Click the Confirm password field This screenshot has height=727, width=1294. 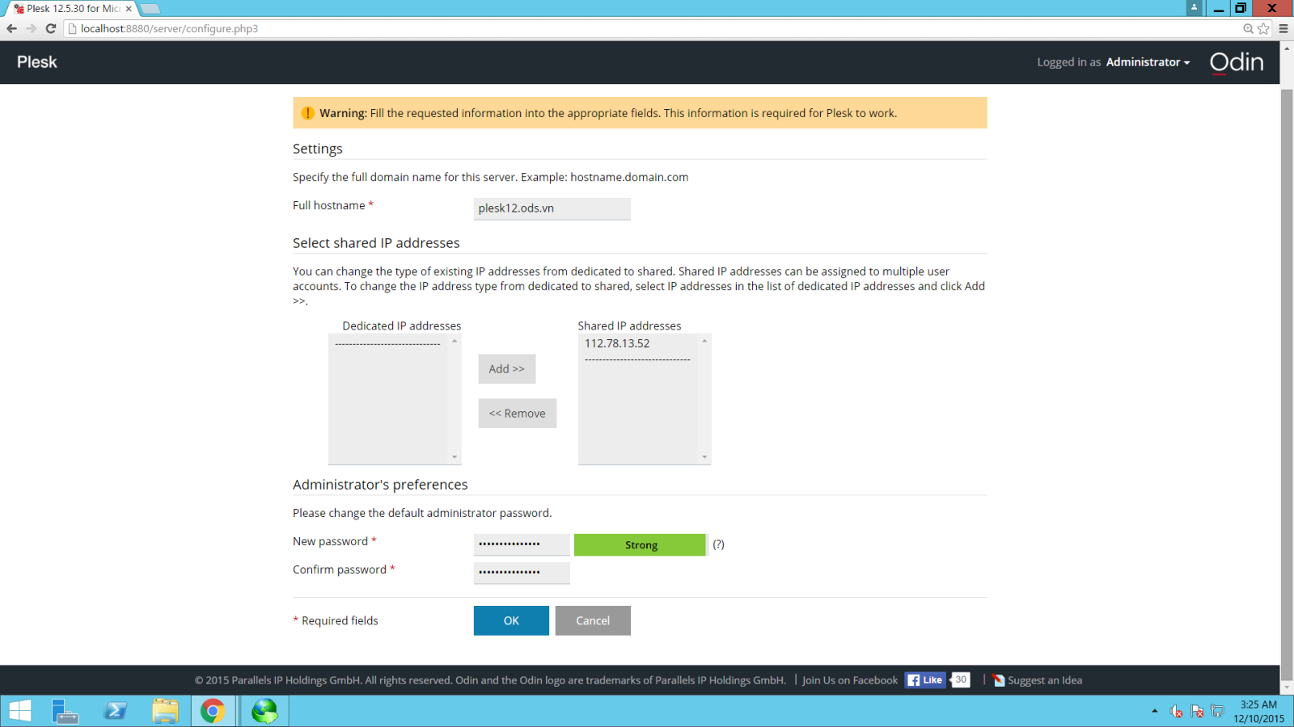pos(522,573)
